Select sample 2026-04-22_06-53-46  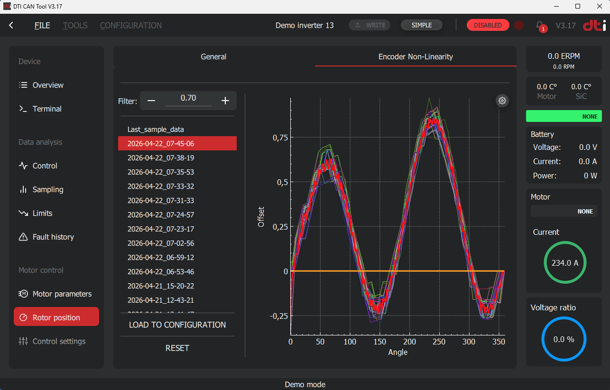[177, 271]
